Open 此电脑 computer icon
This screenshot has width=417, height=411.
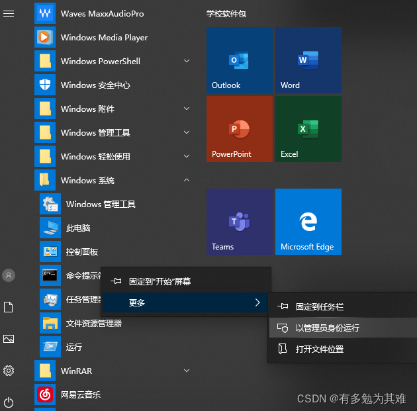click(50, 228)
